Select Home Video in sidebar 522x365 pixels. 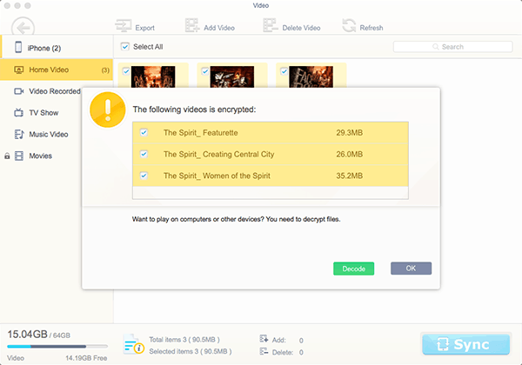(57, 70)
